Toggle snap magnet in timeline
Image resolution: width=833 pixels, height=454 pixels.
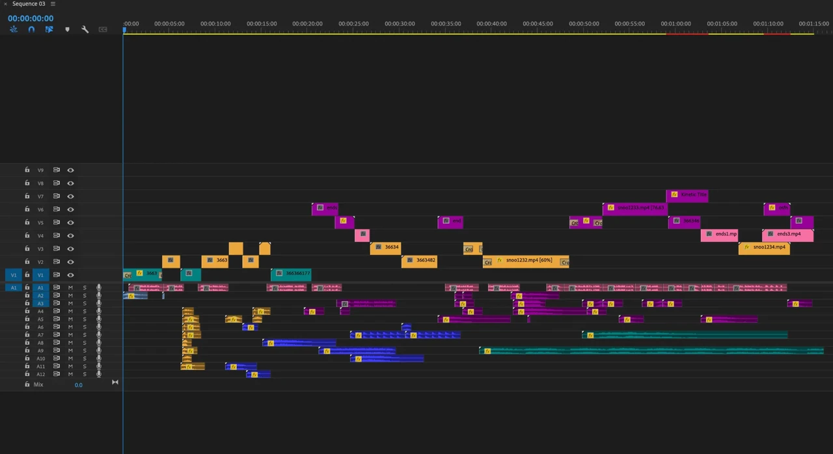31,29
